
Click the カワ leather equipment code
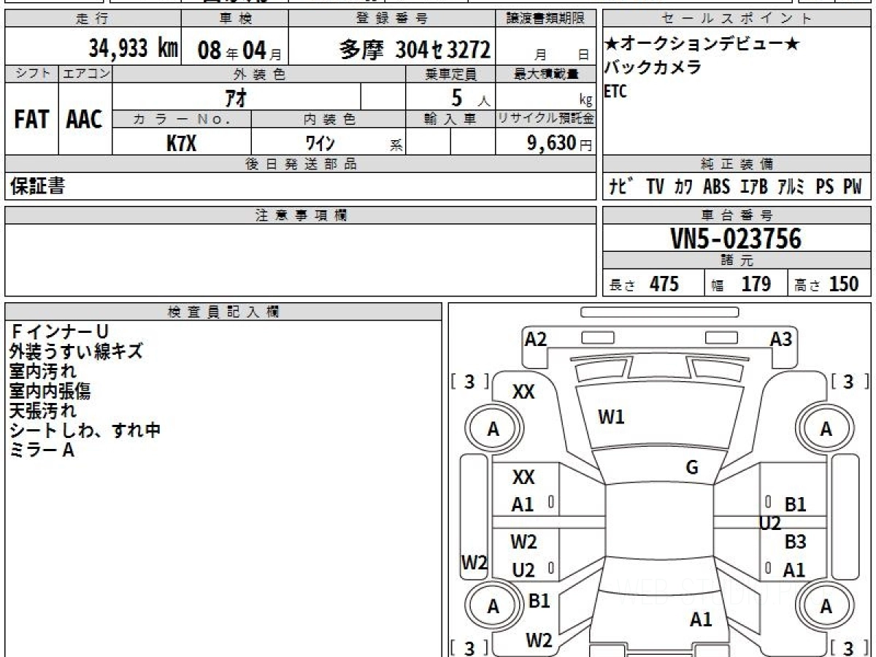pos(683,188)
